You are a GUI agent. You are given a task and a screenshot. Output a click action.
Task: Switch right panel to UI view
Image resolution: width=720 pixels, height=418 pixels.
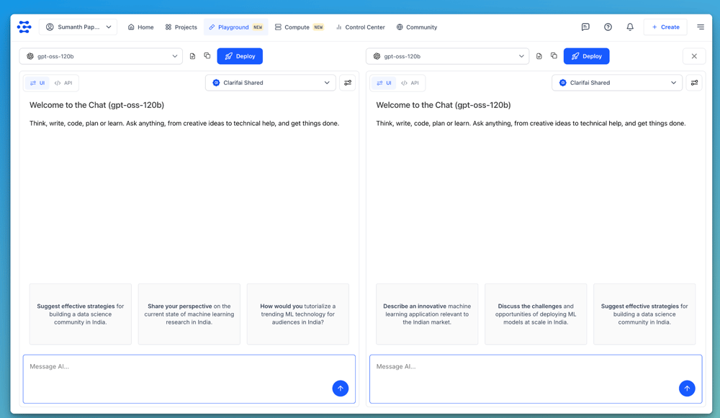point(383,83)
